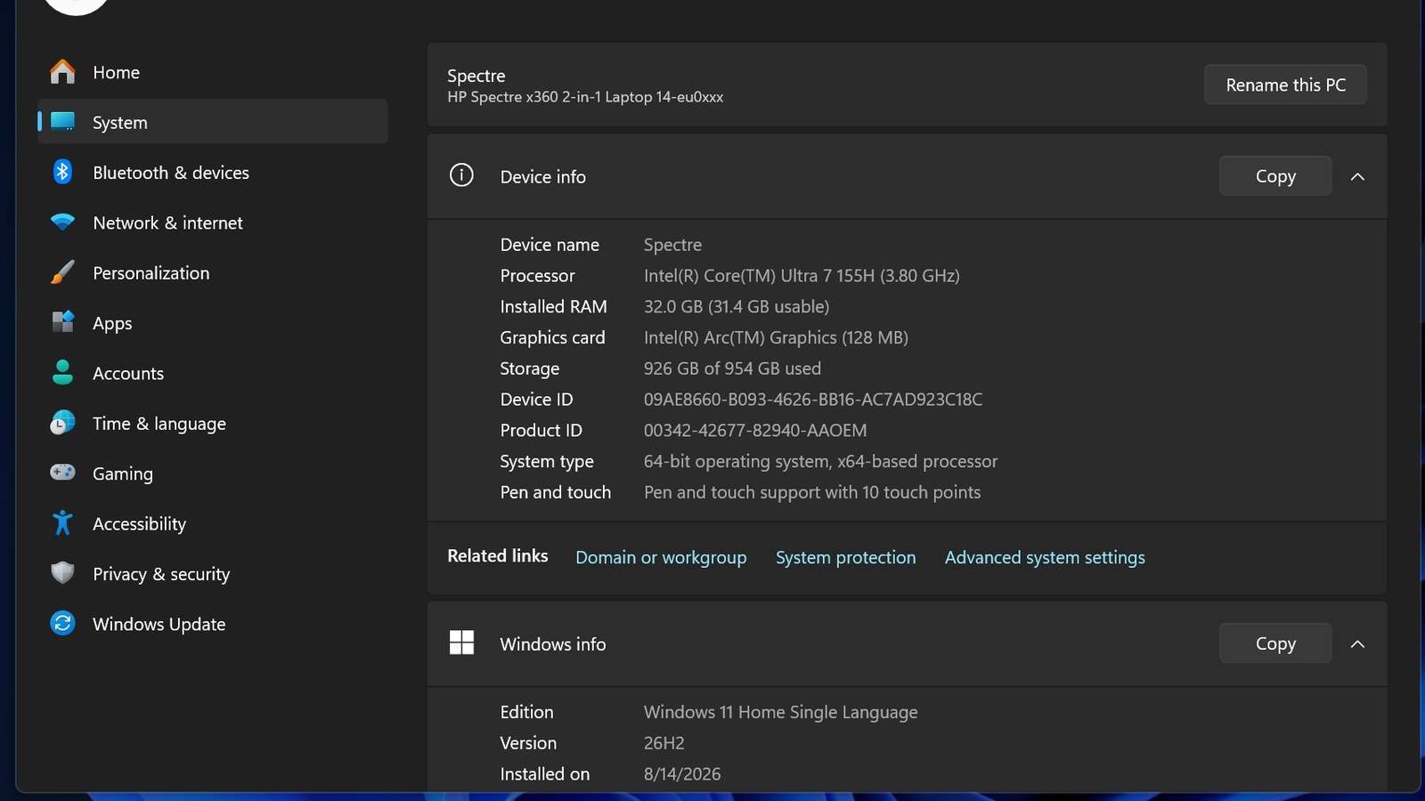Click the Time & language globe icon
This screenshot has width=1425, height=801.
(62, 423)
